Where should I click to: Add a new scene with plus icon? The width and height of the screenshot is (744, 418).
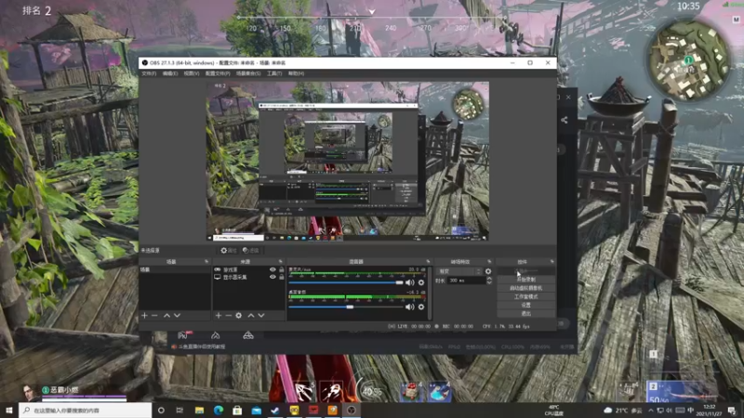click(x=145, y=316)
